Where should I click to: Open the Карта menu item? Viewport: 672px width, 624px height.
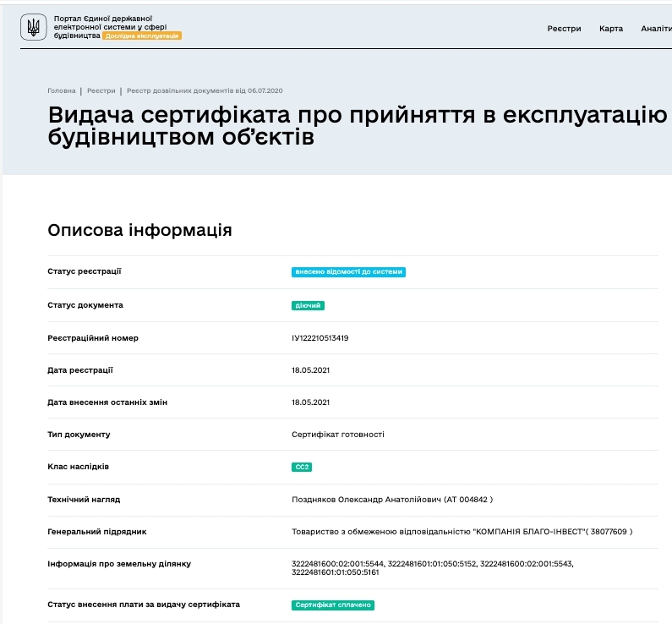(610, 29)
